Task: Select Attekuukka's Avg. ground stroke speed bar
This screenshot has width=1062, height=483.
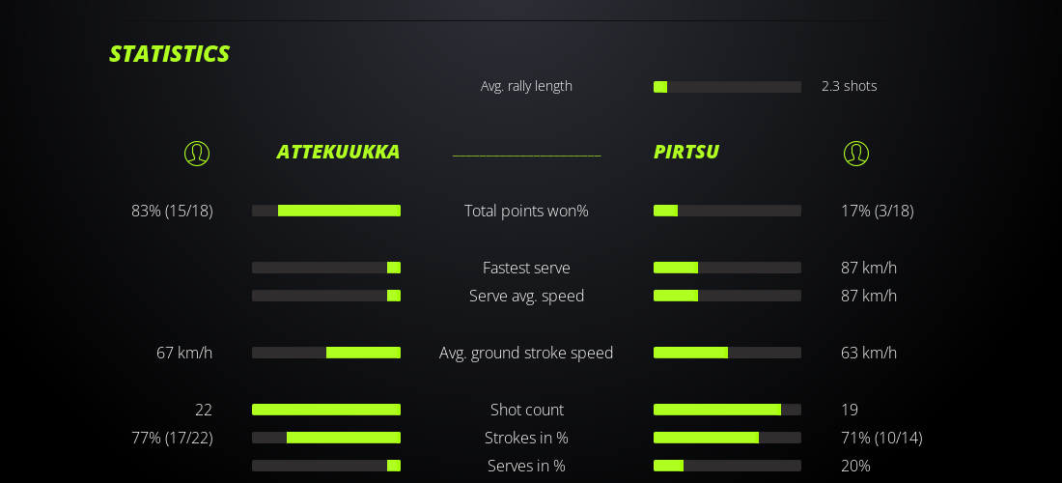Action: pos(326,353)
